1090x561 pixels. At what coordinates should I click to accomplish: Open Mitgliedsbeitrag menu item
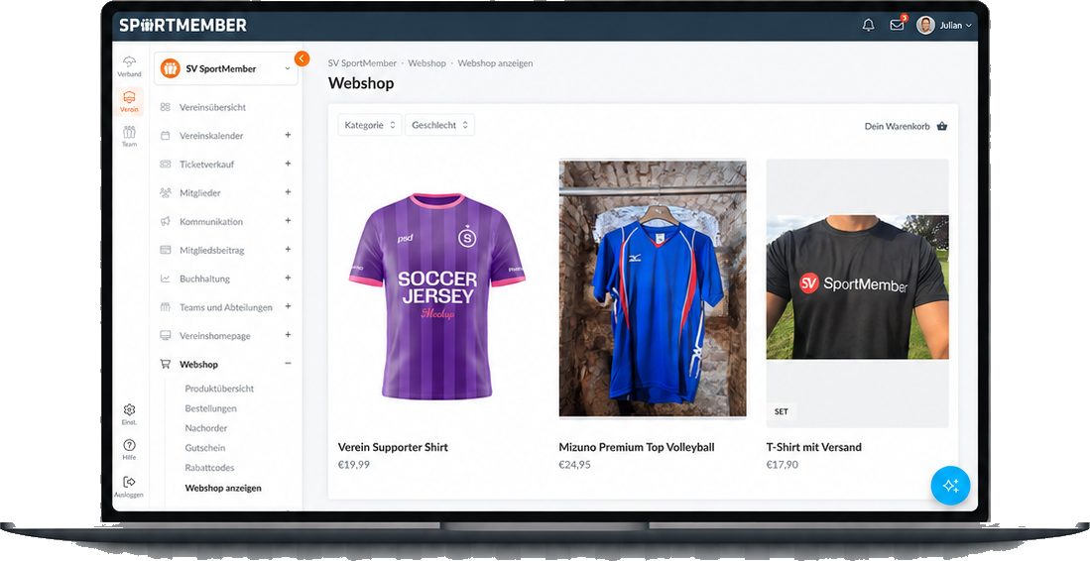212,250
